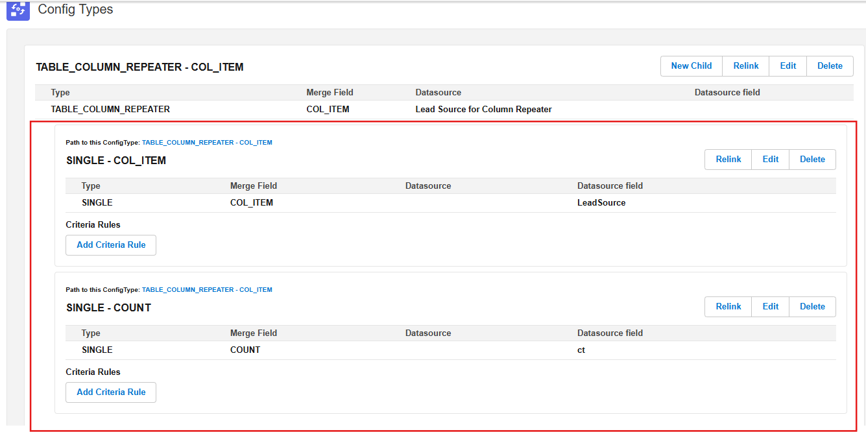
Task: Click the LeadSource datasource field value
Action: 601,203
